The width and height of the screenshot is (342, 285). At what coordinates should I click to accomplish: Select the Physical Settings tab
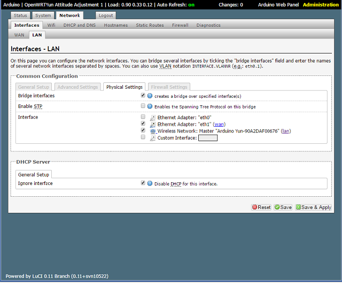[125, 87]
